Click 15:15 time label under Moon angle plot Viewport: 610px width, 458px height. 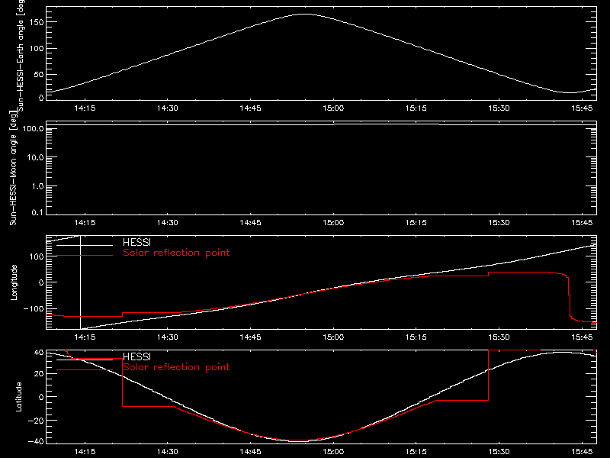416,222
